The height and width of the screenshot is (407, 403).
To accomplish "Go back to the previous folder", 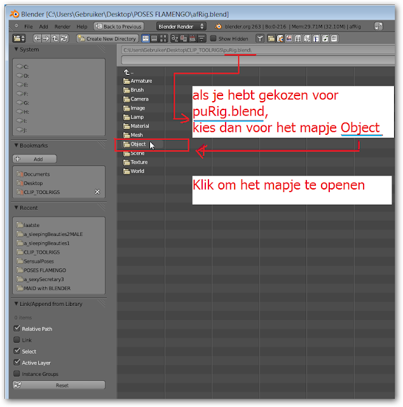I will coord(37,38).
